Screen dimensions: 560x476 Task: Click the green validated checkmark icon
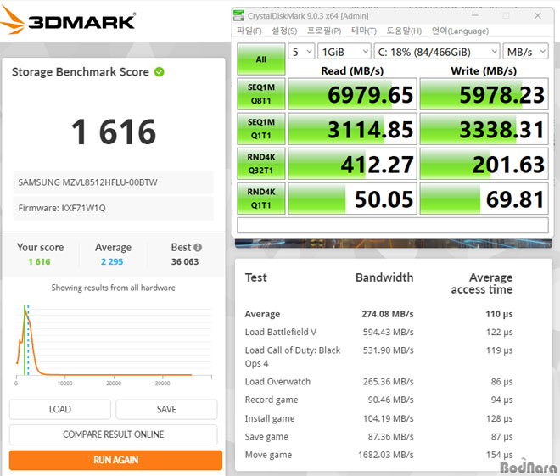click(160, 72)
